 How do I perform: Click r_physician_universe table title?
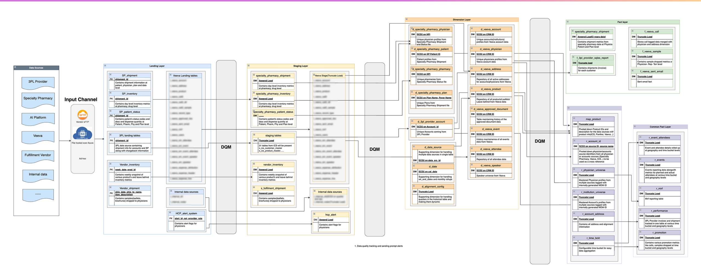(x=593, y=170)
